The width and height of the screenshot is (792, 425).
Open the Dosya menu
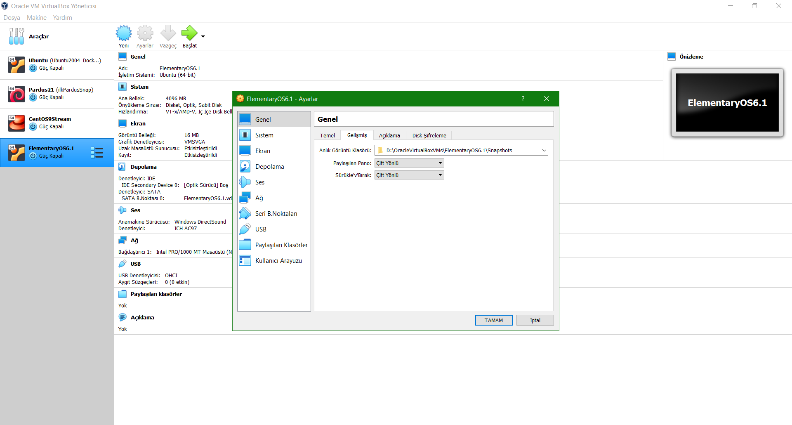pyautogui.click(x=12, y=17)
